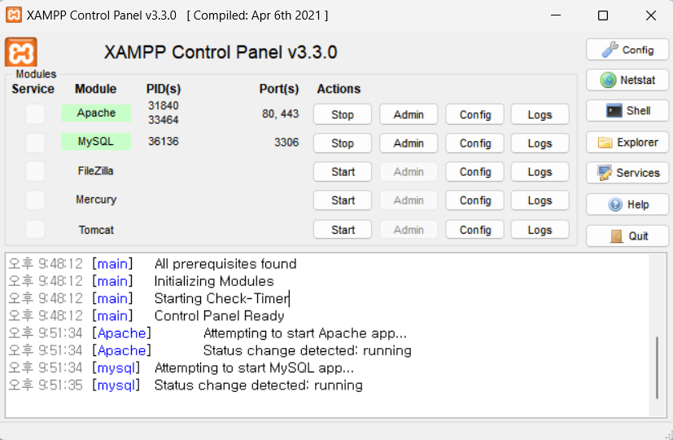Viewport: 673px width, 440px height.
Task: Open MySQL Config menu
Action: 474,143
